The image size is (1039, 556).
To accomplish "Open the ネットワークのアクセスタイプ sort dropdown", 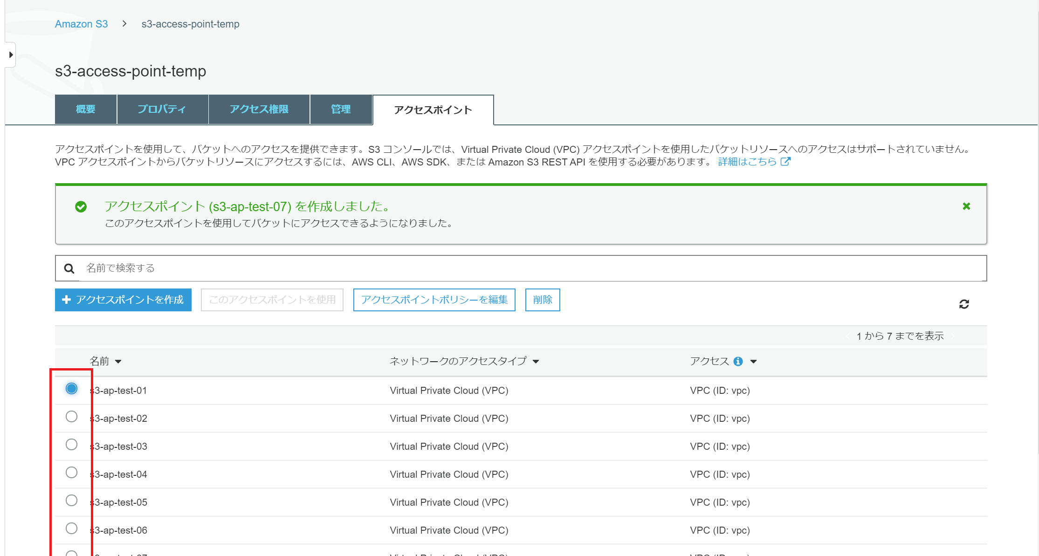I will 537,361.
